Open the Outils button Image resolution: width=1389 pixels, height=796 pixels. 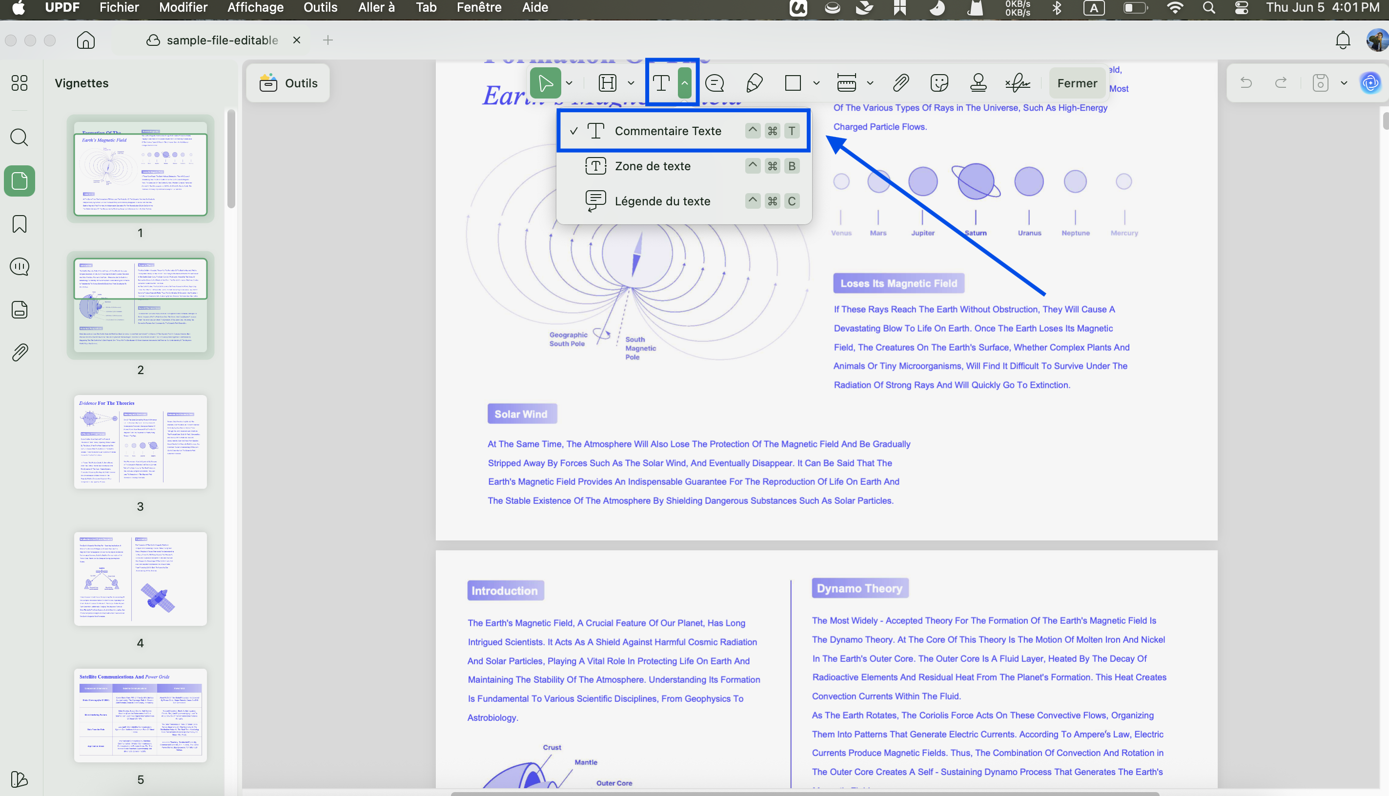(288, 83)
